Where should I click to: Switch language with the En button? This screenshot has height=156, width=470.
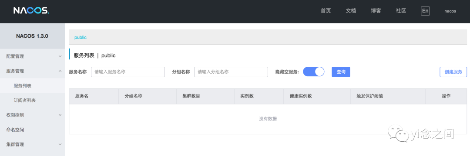425,11
